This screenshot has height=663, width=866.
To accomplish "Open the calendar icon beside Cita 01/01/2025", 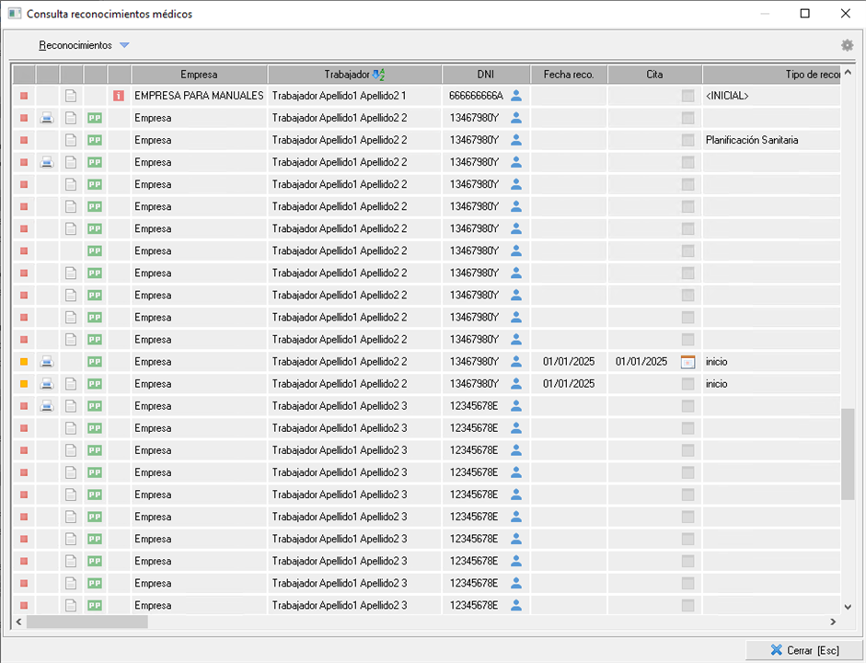I will [x=687, y=362].
